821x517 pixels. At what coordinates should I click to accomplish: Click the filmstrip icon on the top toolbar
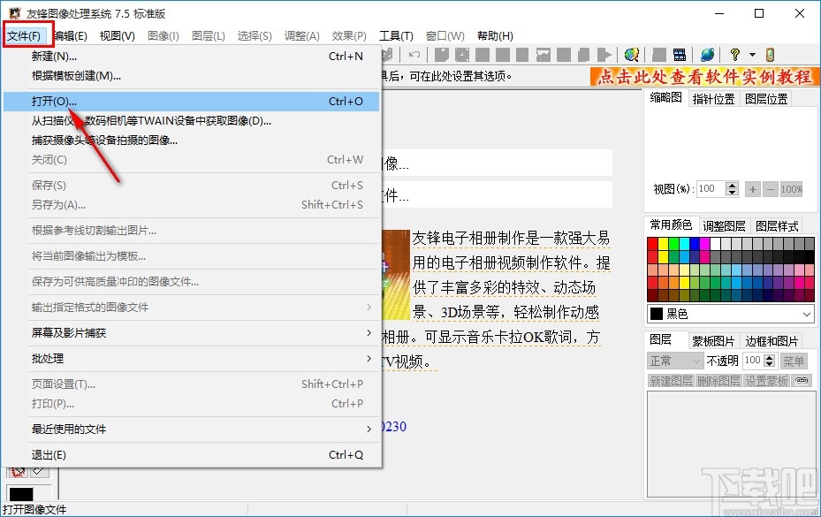coord(679,55)
